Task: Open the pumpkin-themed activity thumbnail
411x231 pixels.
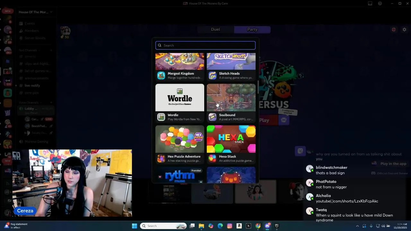Action: coord(231,175)
